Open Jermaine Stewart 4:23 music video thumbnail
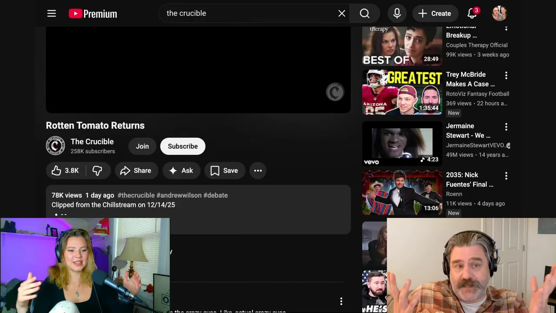The width and height of the screenshot is (556, 313). coord(402,143)
